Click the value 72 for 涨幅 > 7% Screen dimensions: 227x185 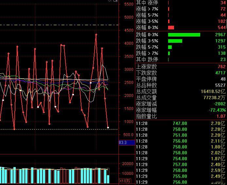coord(223,9)
